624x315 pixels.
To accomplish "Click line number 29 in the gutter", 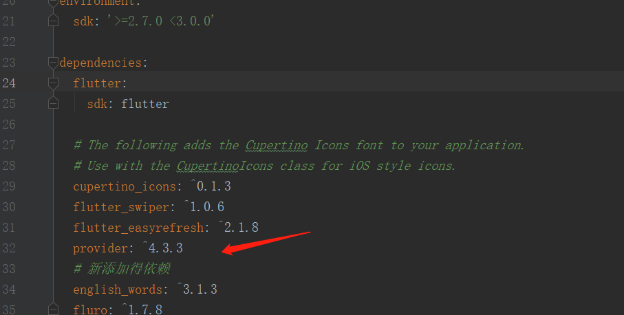I will pyautogui.click(x=9, y=186).
